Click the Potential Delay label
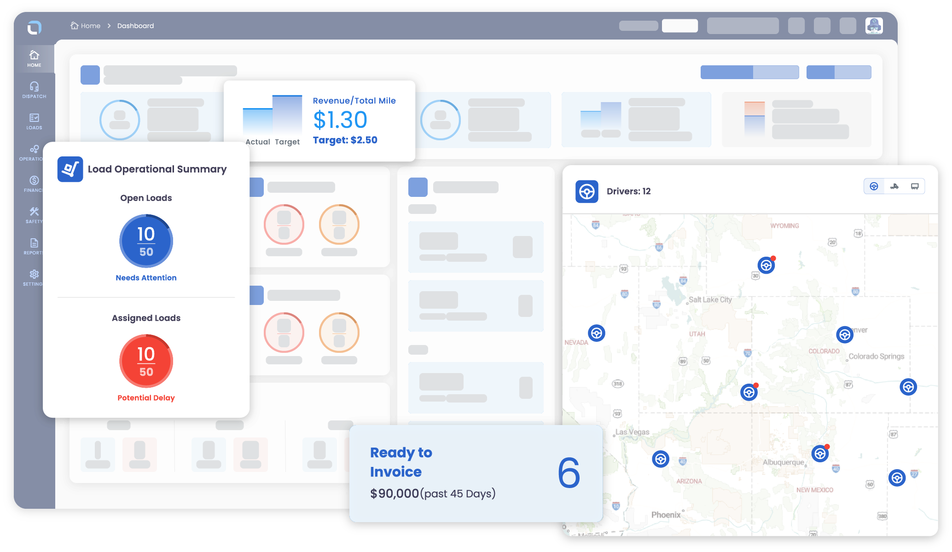The height and width of the screenshot is (552, 952). point(146,398)
